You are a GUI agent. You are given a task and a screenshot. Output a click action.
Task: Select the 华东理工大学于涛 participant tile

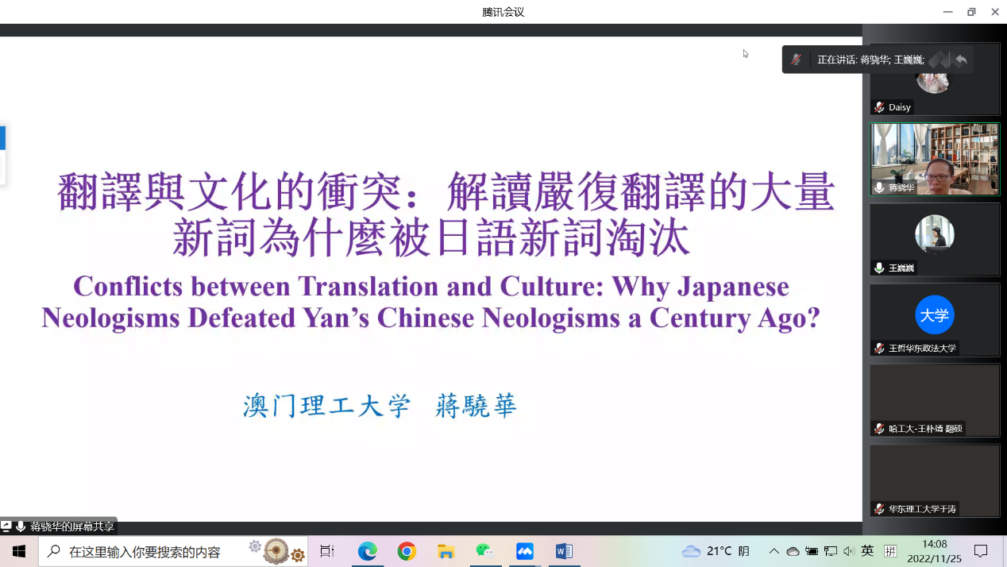click(x=934, y=480)
